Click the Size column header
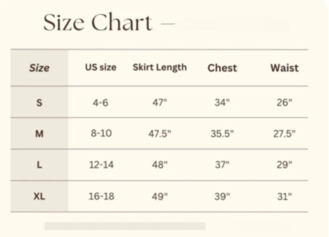The width and height of the screenshot is (329, 237). point(39,68)
